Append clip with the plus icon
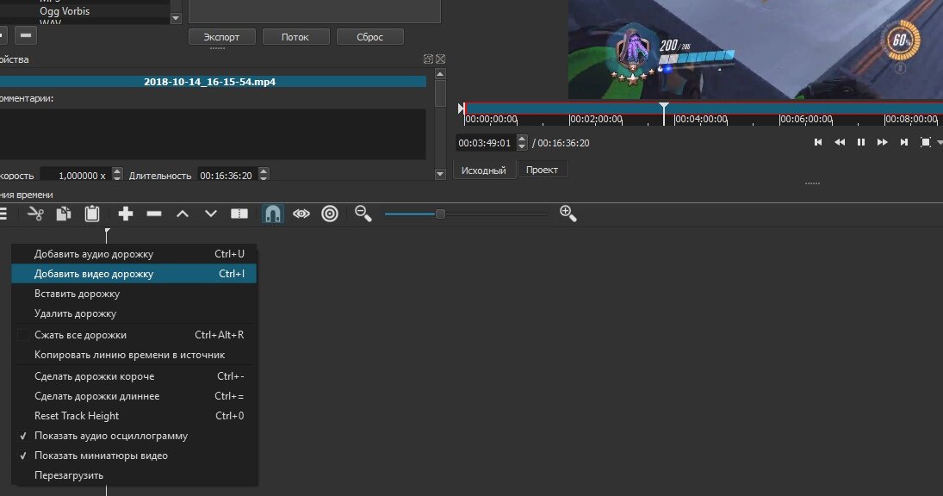 (x=125, y=214)
